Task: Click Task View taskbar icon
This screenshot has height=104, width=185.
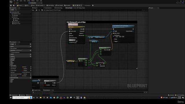Action: pyautogui.click(x=37, y=98)
